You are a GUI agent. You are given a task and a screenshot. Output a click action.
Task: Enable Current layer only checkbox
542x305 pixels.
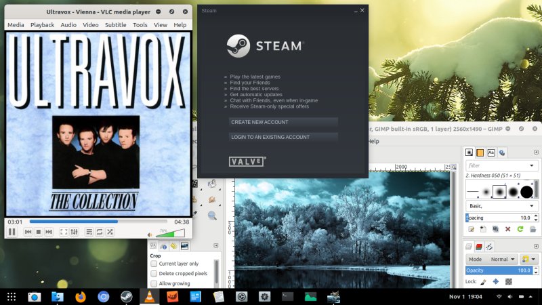(x=154, y=264)
